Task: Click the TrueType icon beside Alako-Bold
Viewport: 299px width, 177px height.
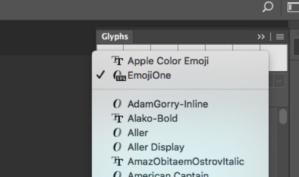Action: click(118, 118)
